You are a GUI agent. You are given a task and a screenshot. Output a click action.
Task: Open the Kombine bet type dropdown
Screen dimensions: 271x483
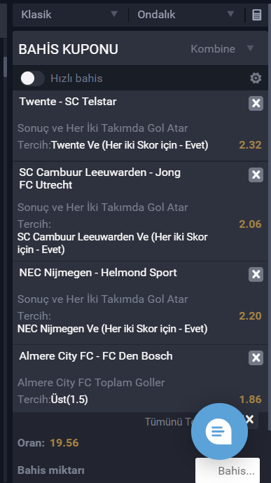(222, 48)
